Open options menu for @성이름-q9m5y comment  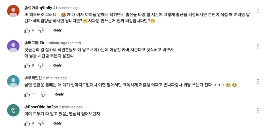pyautogui.click(x=258, y=11)
